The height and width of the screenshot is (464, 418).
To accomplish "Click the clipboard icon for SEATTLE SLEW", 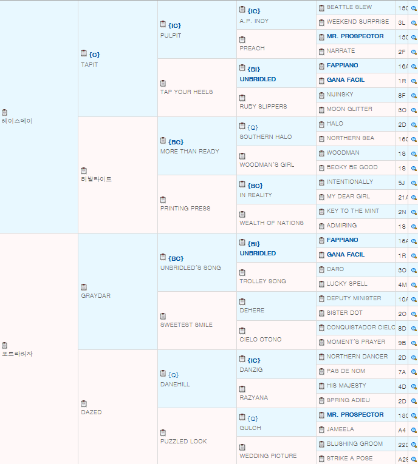I will click(x=321, y=8).
